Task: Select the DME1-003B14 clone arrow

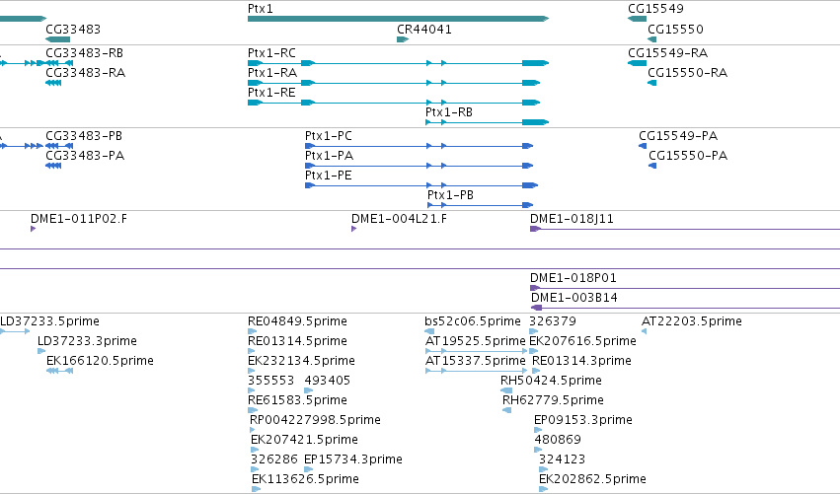Action: point(685,308)
